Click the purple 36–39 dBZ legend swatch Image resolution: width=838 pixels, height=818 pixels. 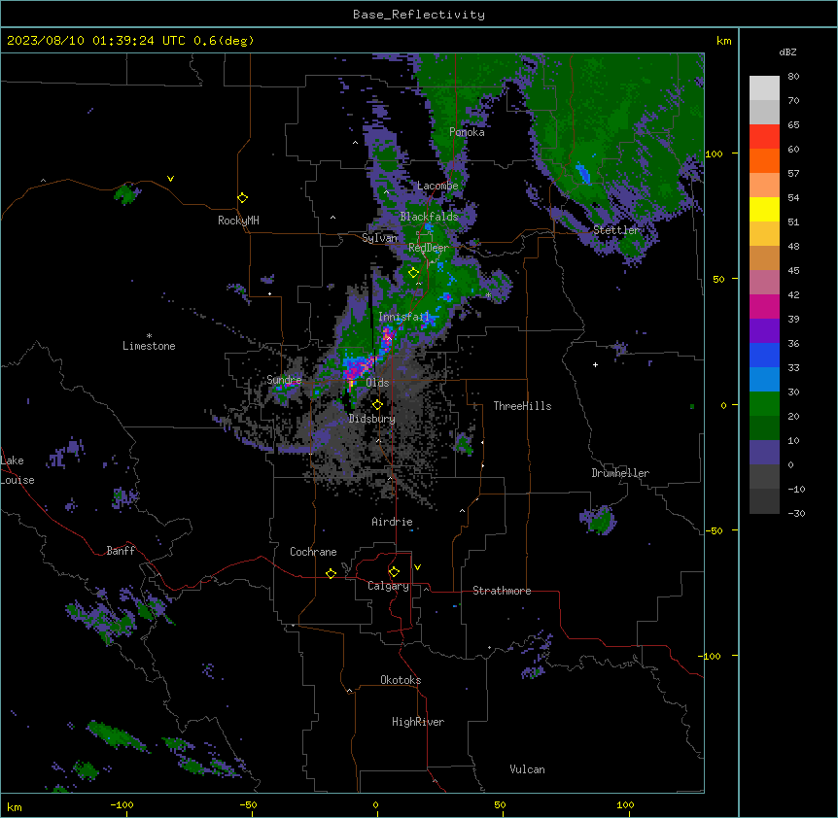tap(764, 331)
